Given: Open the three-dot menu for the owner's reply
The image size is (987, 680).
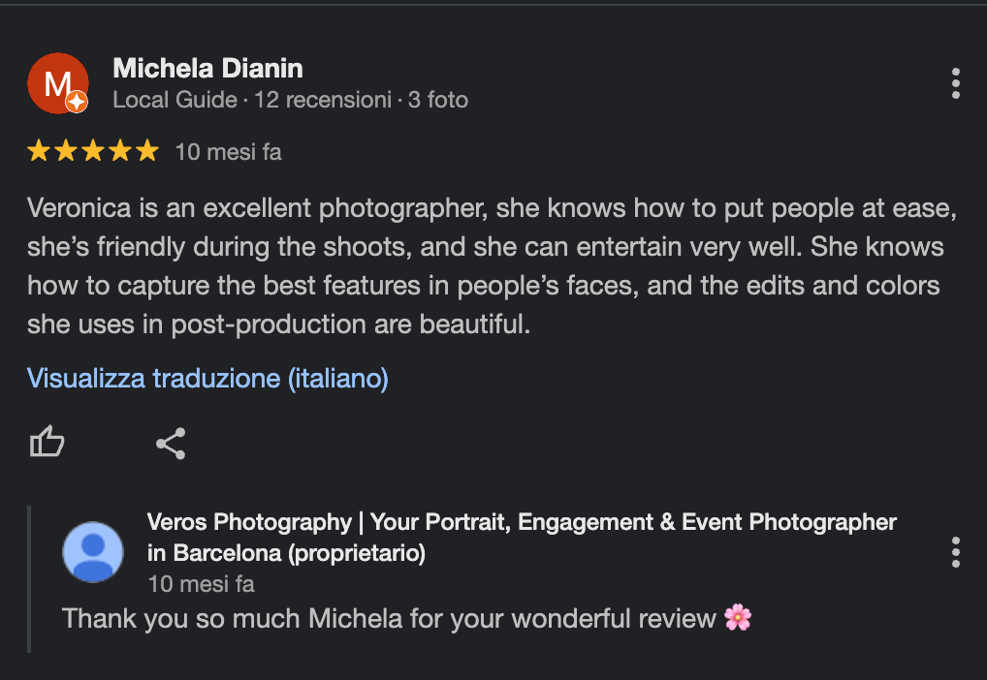Looking at the screenshot, I should click(x=956, y=552).
